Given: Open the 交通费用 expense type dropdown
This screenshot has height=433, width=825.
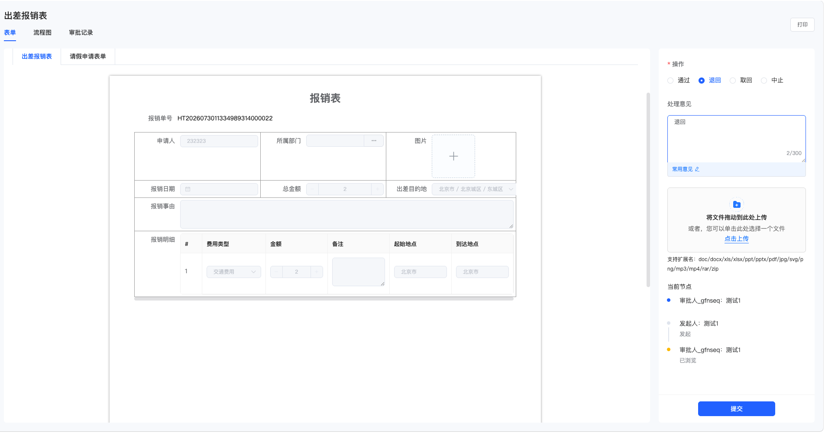Looking at the screenshot, I should [x=233, y=272].
